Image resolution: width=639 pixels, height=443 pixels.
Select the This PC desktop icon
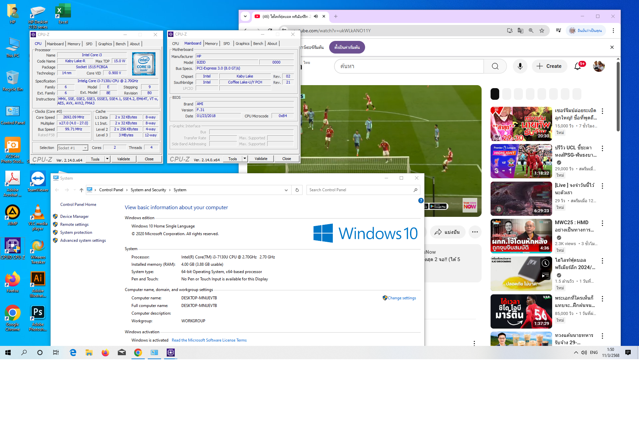click(13, 47)
